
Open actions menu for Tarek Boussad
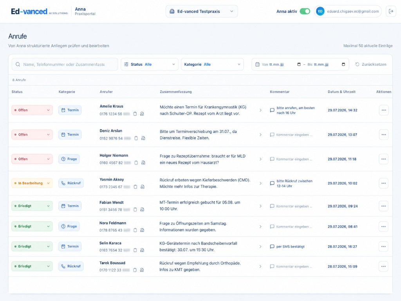click(384, 267)
